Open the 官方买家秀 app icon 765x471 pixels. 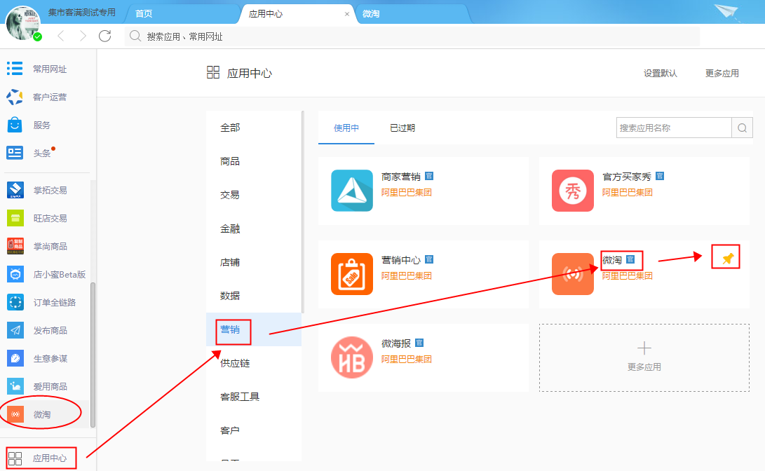pos(573,190)
